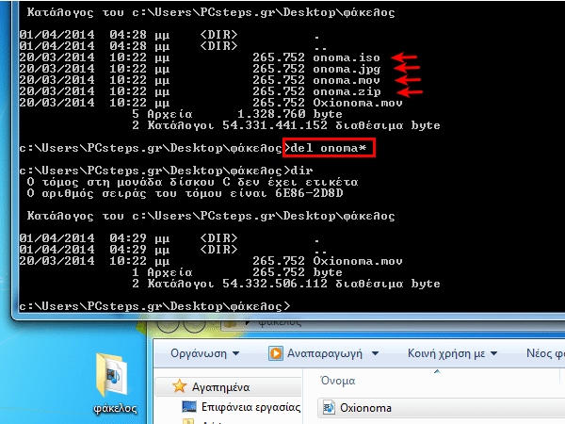Image resolution: width=565 pixels, height=424 pixels.
Task: Click the Αγαπημένα star icon
Action: coord(179,386)
